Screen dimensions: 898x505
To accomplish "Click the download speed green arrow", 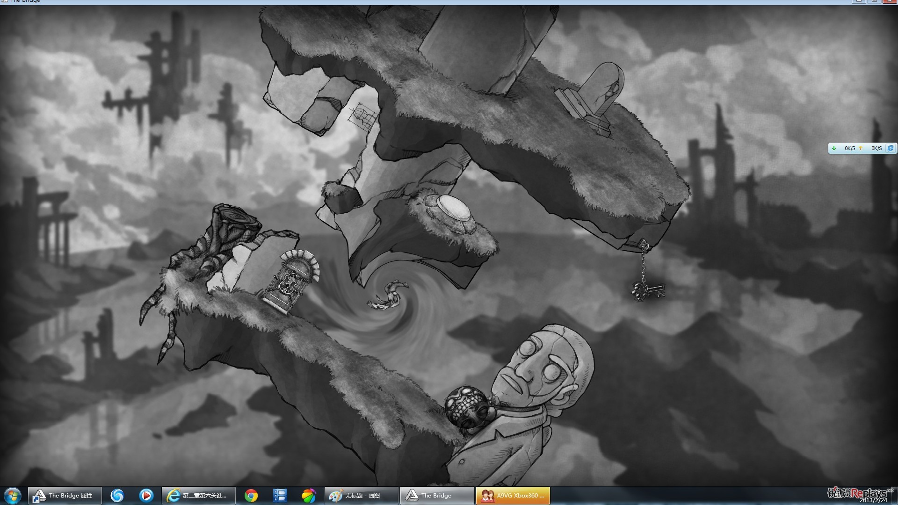I will coord(834,148).
